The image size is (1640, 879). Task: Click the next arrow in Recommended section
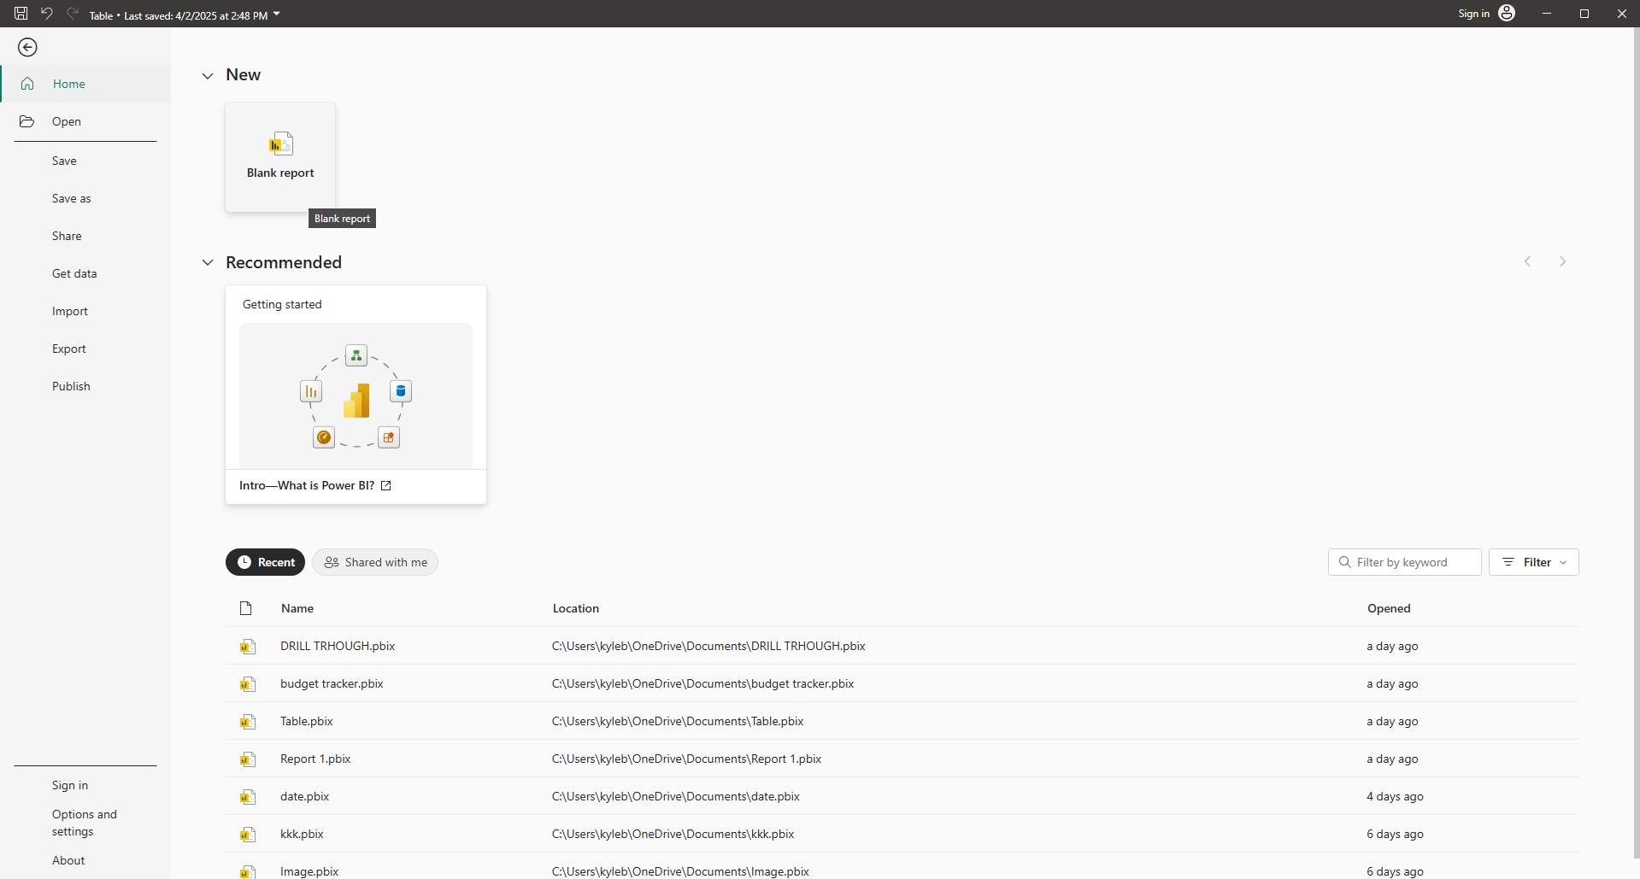click(x=1562, y=262)
